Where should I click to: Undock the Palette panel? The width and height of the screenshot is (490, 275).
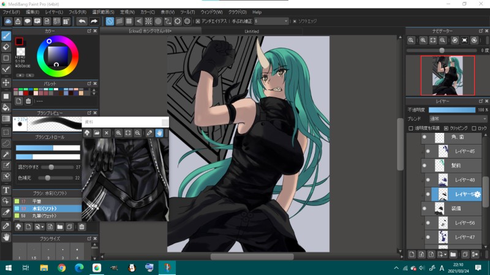tap(89, 83)
